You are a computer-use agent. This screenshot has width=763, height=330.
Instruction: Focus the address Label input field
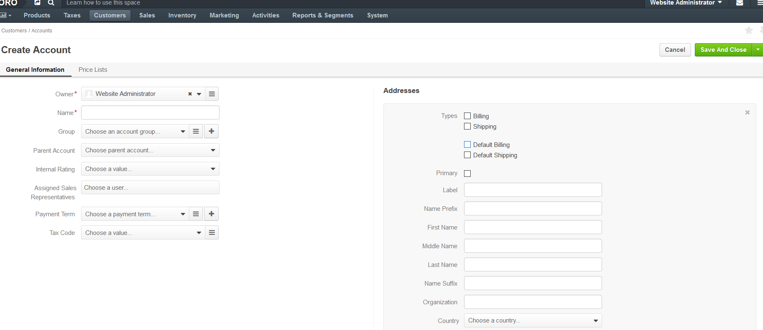click(533, 190)
